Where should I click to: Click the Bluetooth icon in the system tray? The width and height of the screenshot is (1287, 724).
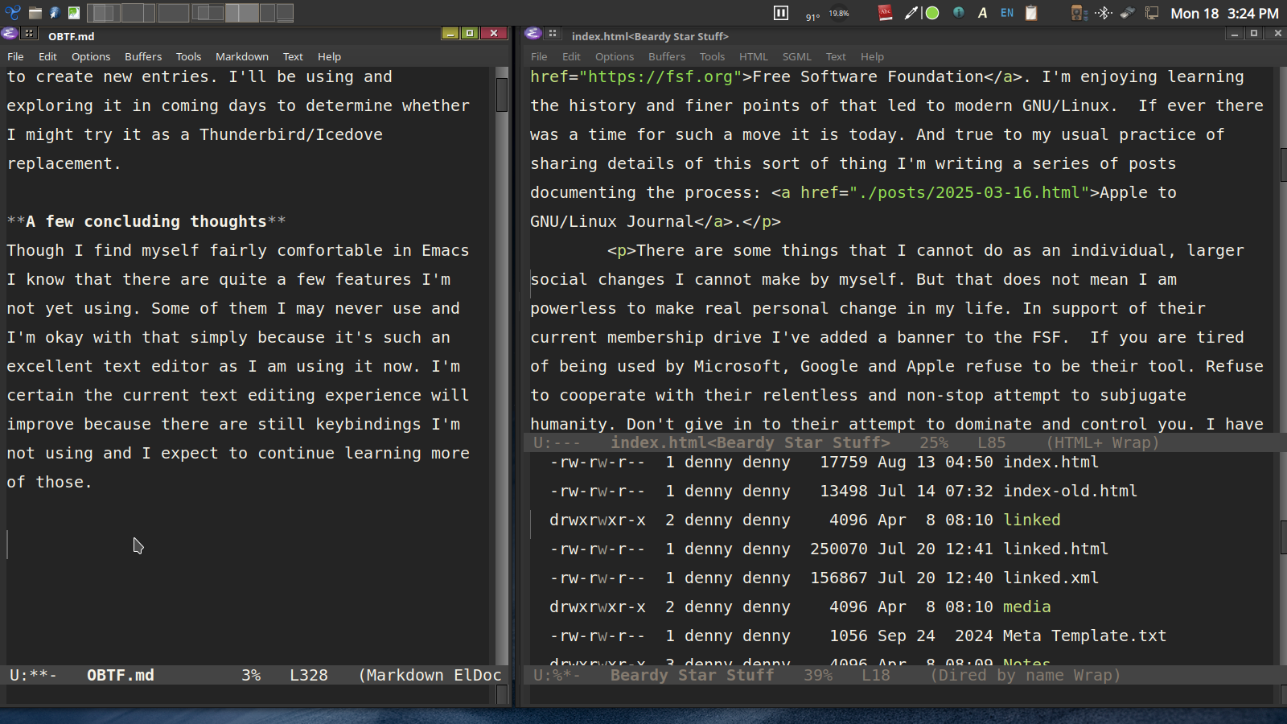[x=1105, y=13]
